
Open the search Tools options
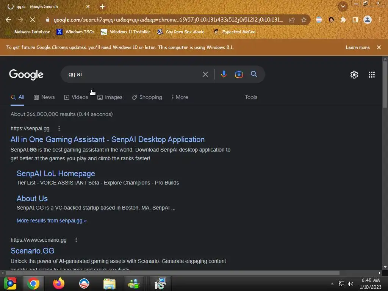click(251, 97)
